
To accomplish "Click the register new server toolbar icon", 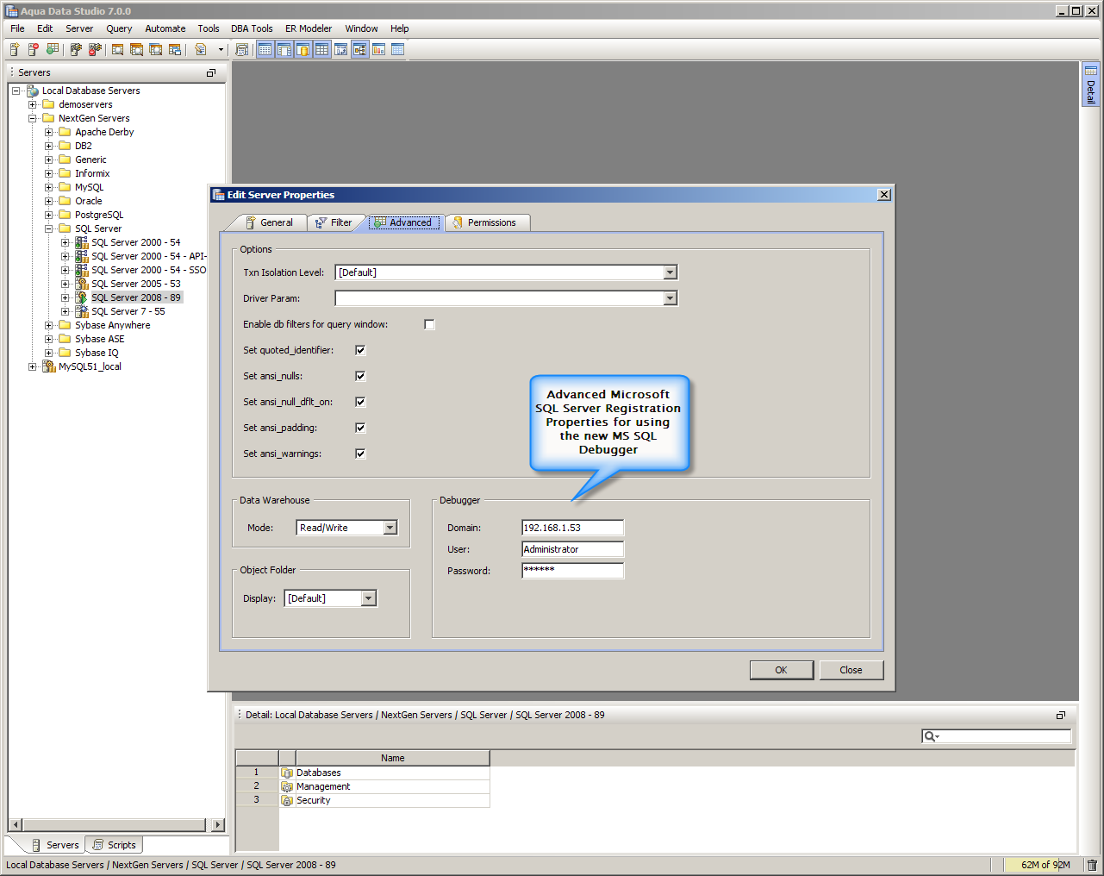I will click(x=15, y=49).
